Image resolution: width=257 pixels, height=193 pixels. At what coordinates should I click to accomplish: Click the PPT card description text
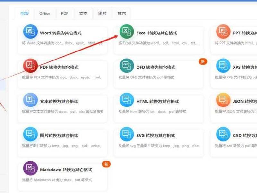(236, 43)
